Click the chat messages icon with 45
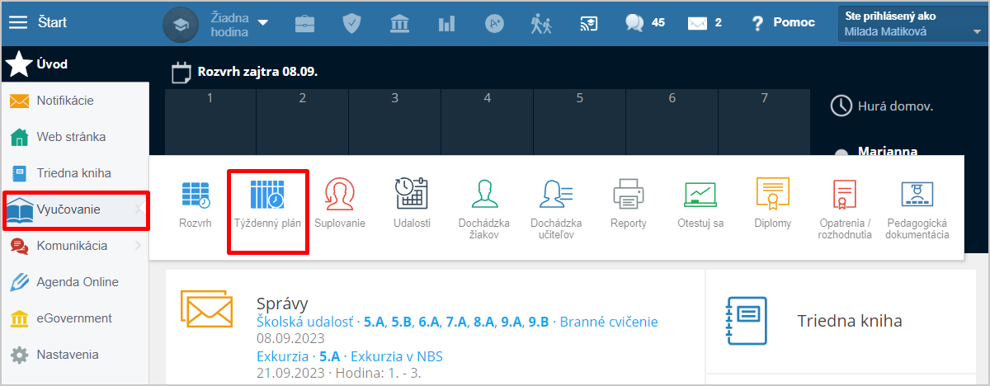Viewport: 990px width, 386px height. [x=635, y=23]
